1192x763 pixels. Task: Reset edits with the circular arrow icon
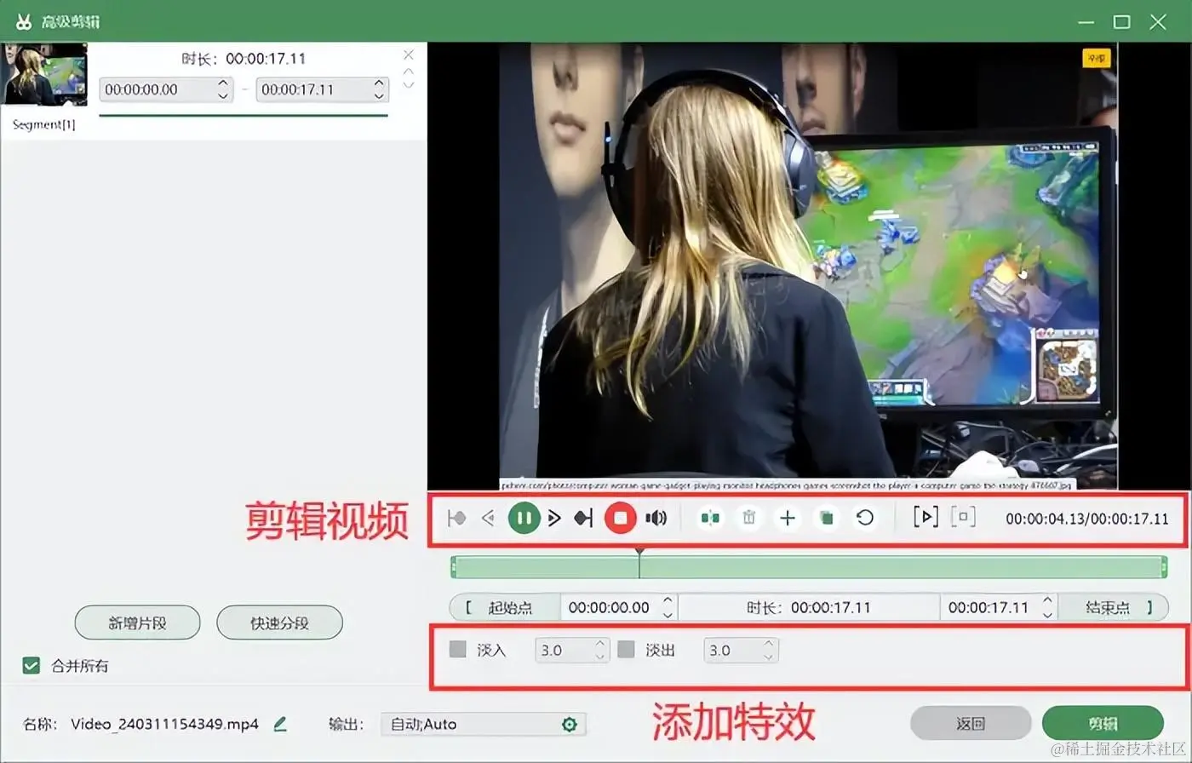pyautogui.click(x=865, y=518)
